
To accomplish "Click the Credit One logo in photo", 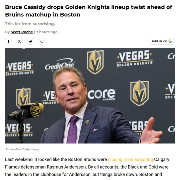I will (59, 65).
